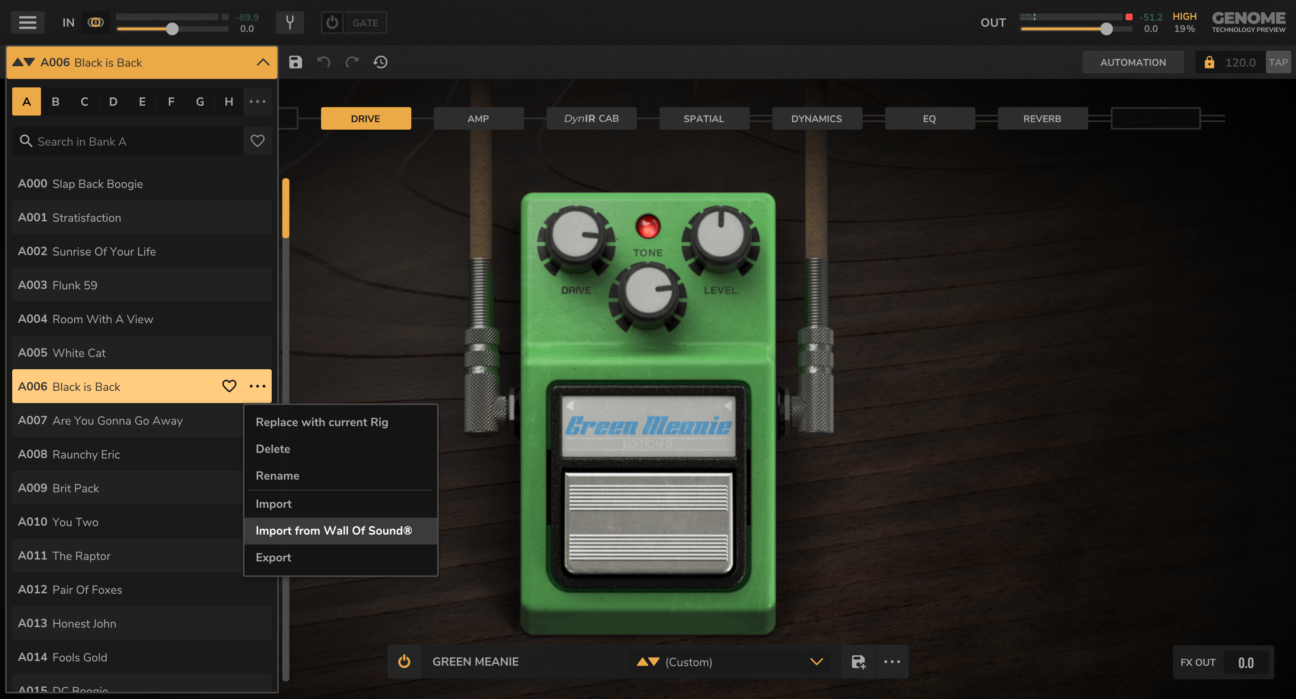This screenshot has height=699, width=1296.
Task: Select the DRIVE signal chain block
Action: pyautogui.click(x=366, y=119)
